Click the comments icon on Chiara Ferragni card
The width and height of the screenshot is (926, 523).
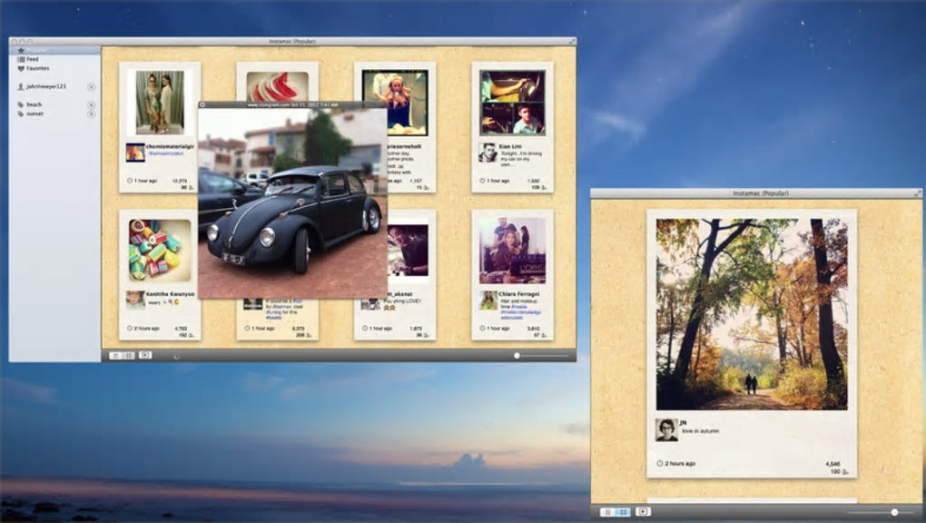(x=543, y=335)
